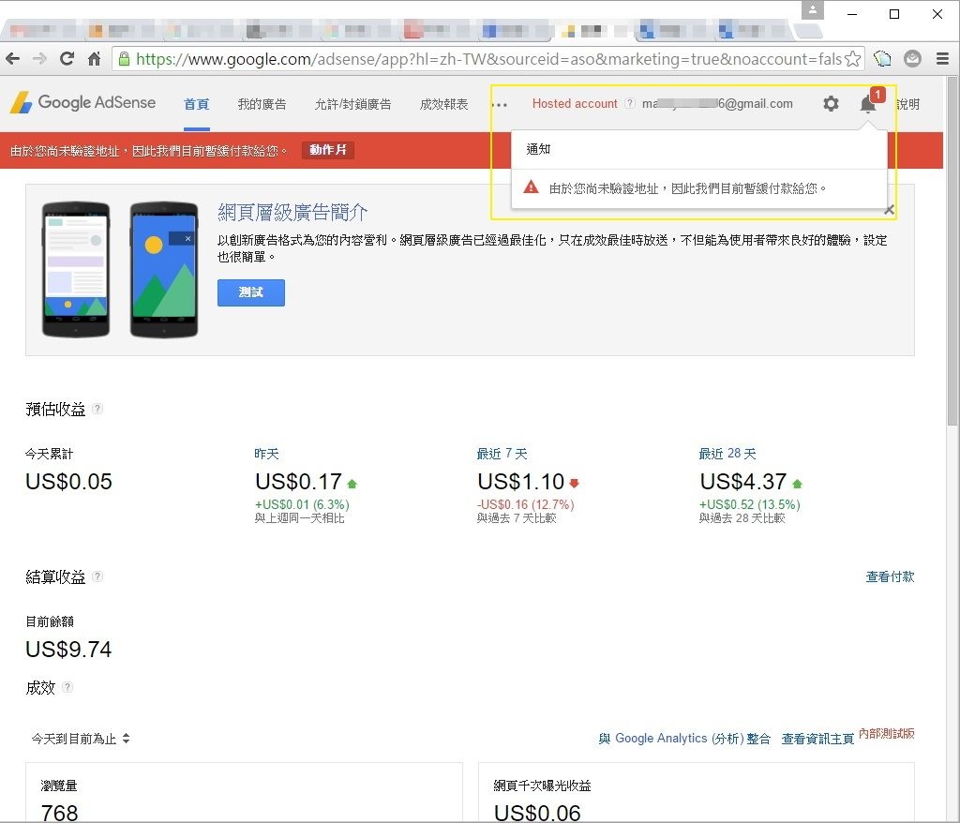
Task: Expand the 今天到目前為止 date range dropdown
Action: click(x=81, y=739)
